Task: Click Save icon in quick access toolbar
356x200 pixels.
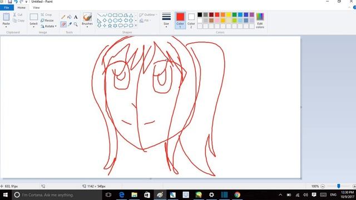Action: coord(10,2)
